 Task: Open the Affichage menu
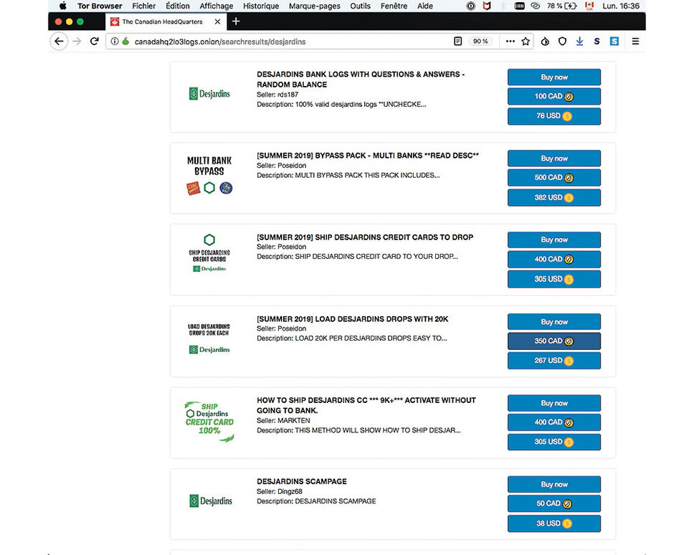(x=216, y=6)
